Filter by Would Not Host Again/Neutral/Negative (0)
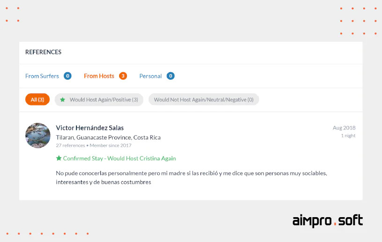 click(x=204, y=99)
